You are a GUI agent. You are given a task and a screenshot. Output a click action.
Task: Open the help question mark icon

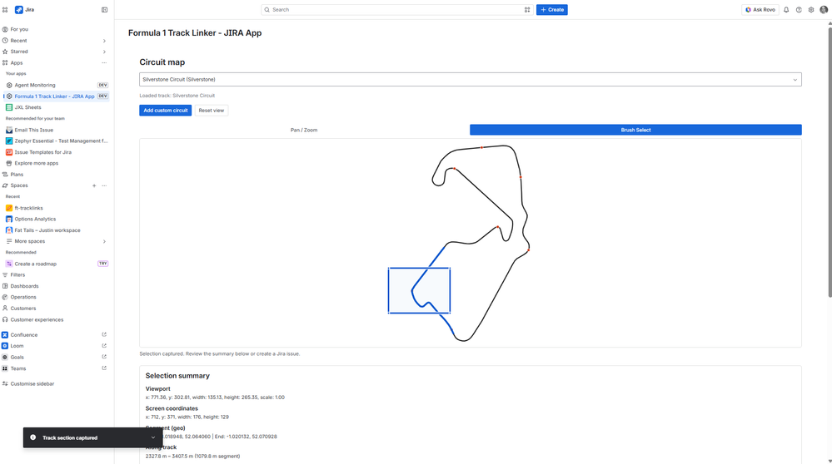tap(799, 9)
